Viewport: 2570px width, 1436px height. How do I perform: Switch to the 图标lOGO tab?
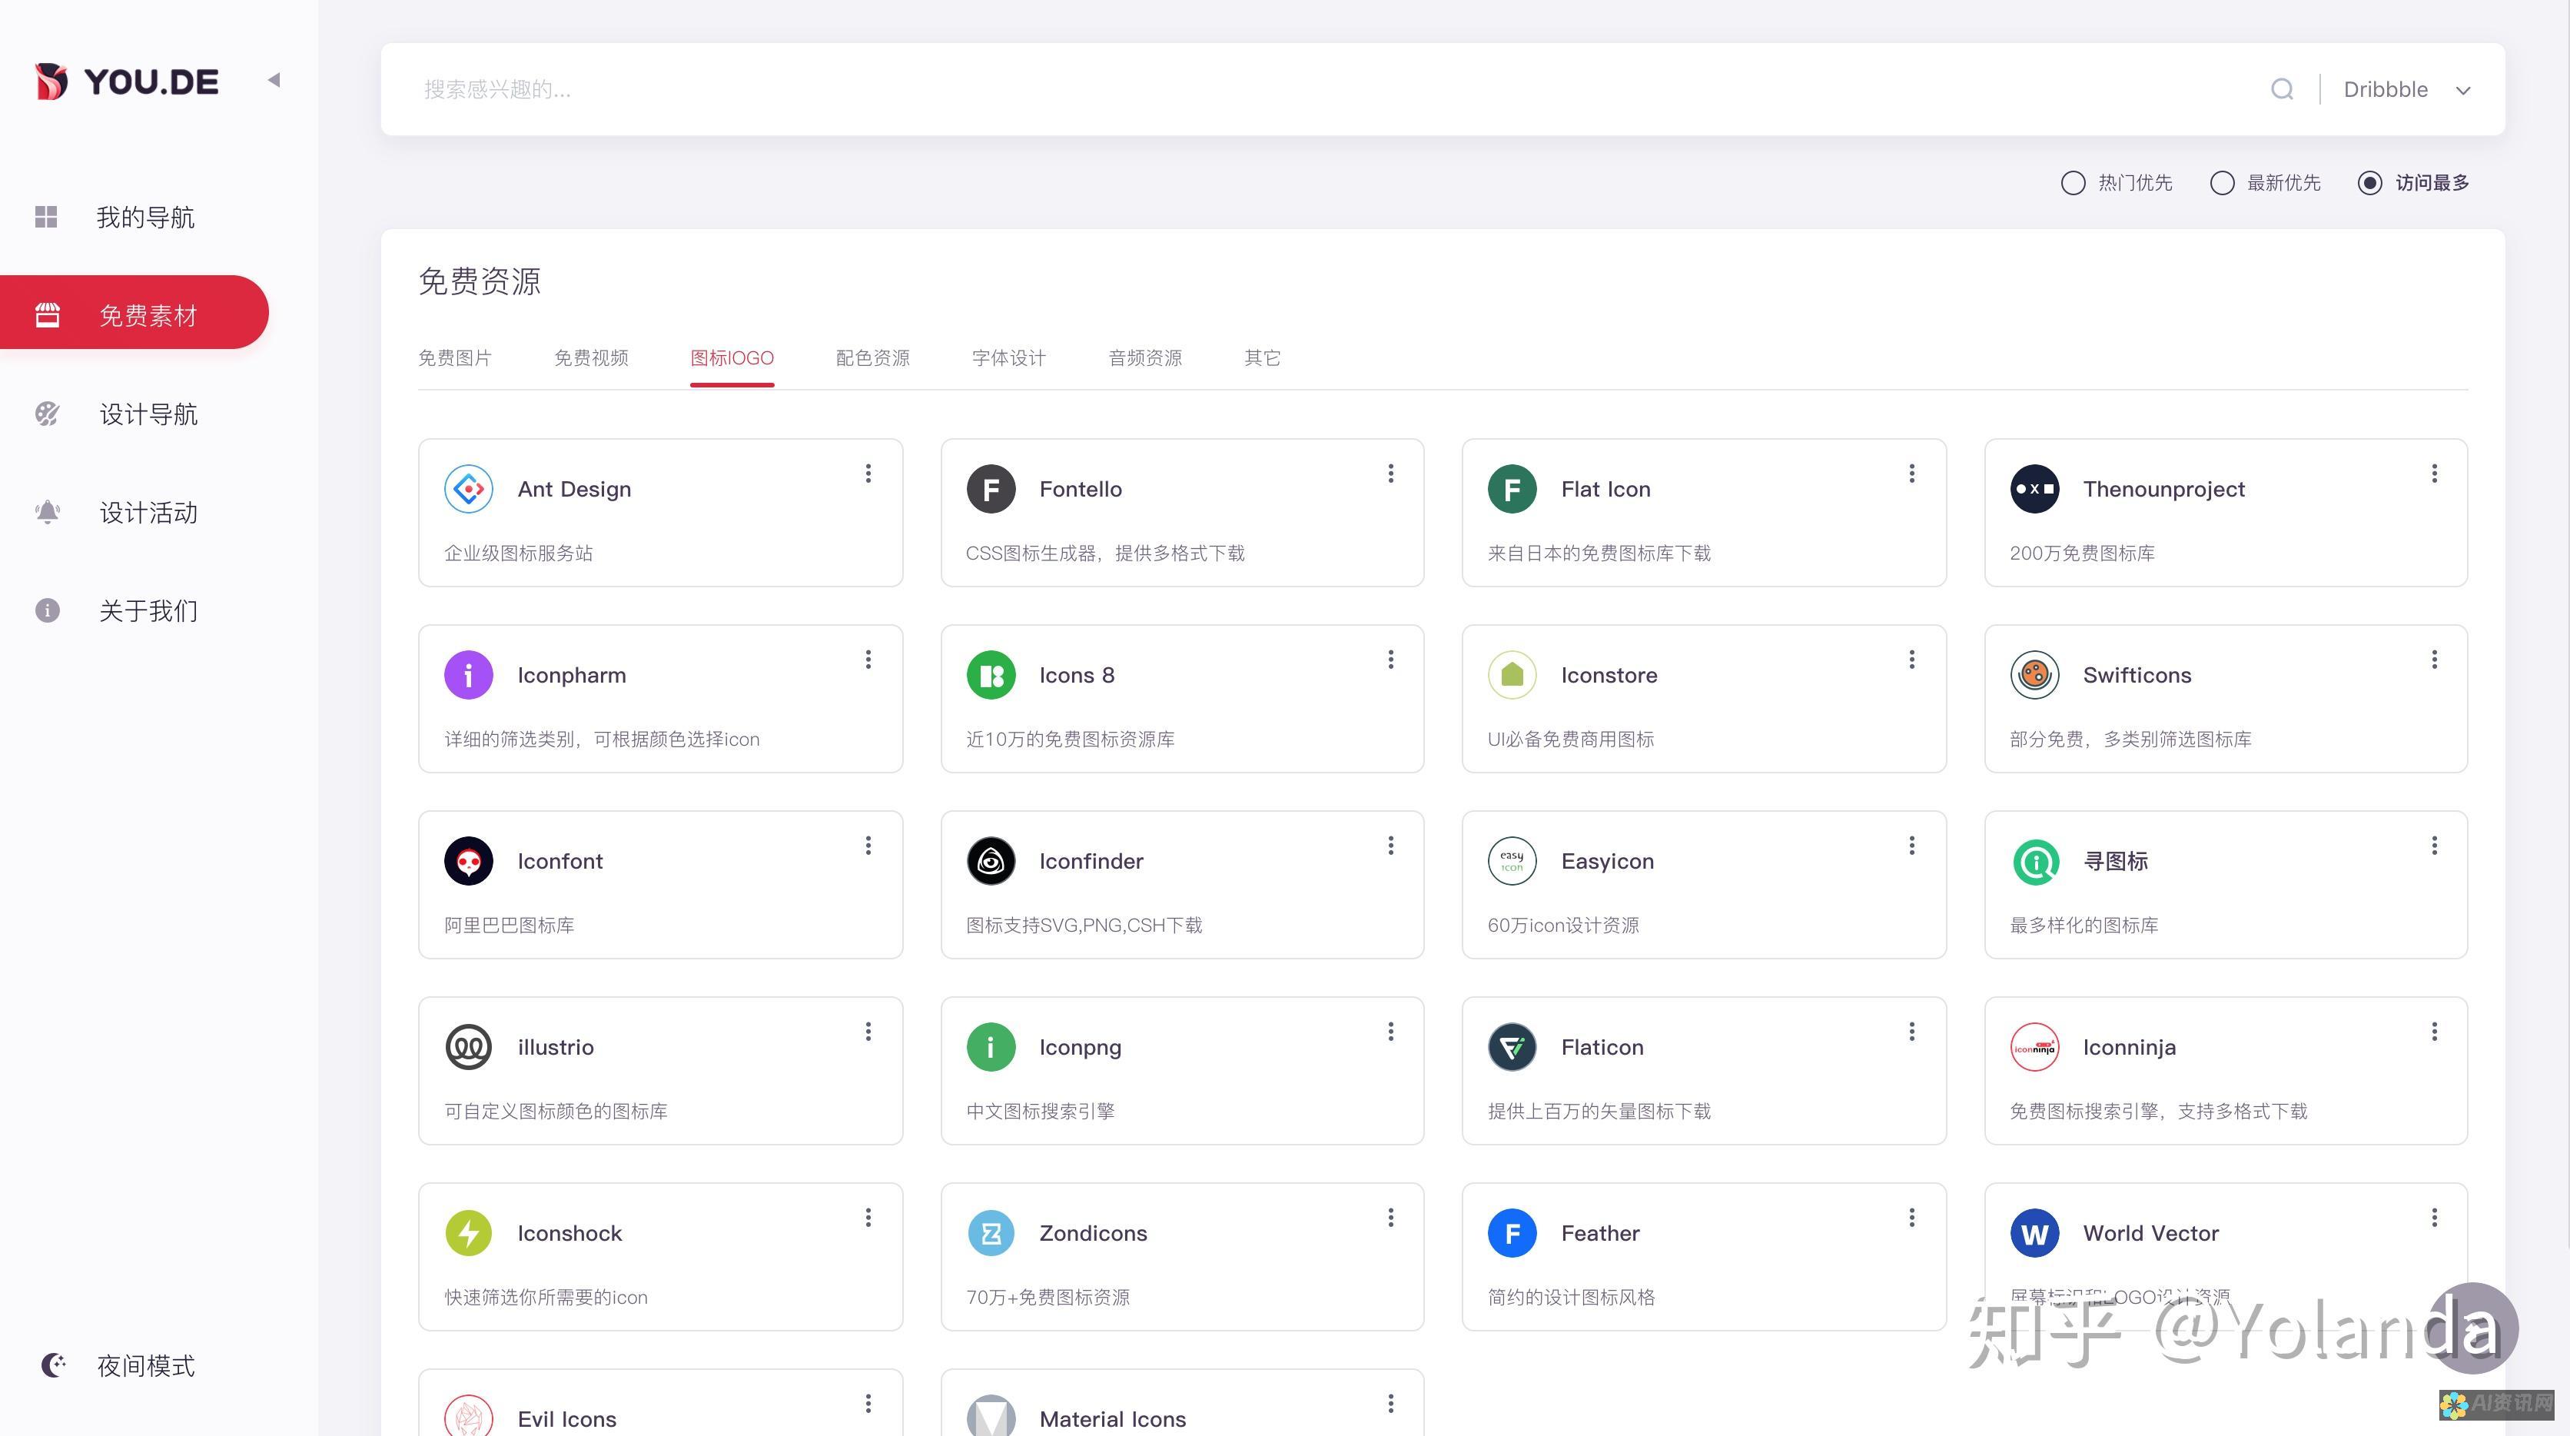tap(732, 357)
